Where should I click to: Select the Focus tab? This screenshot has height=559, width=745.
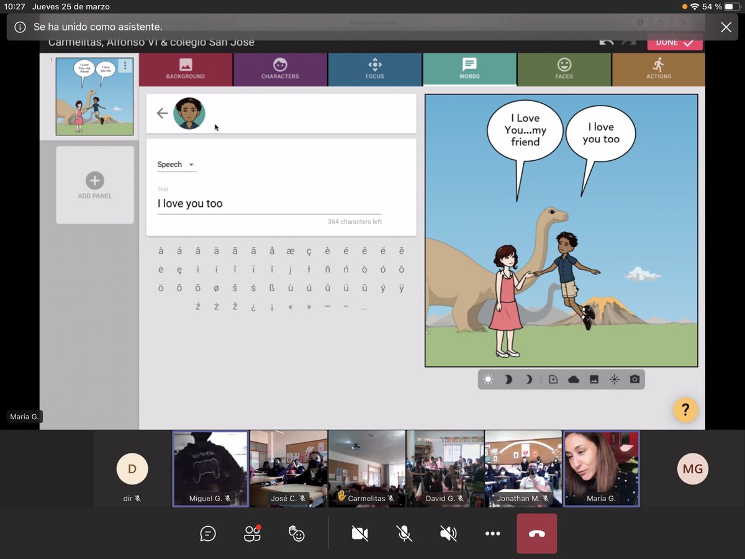375,70
